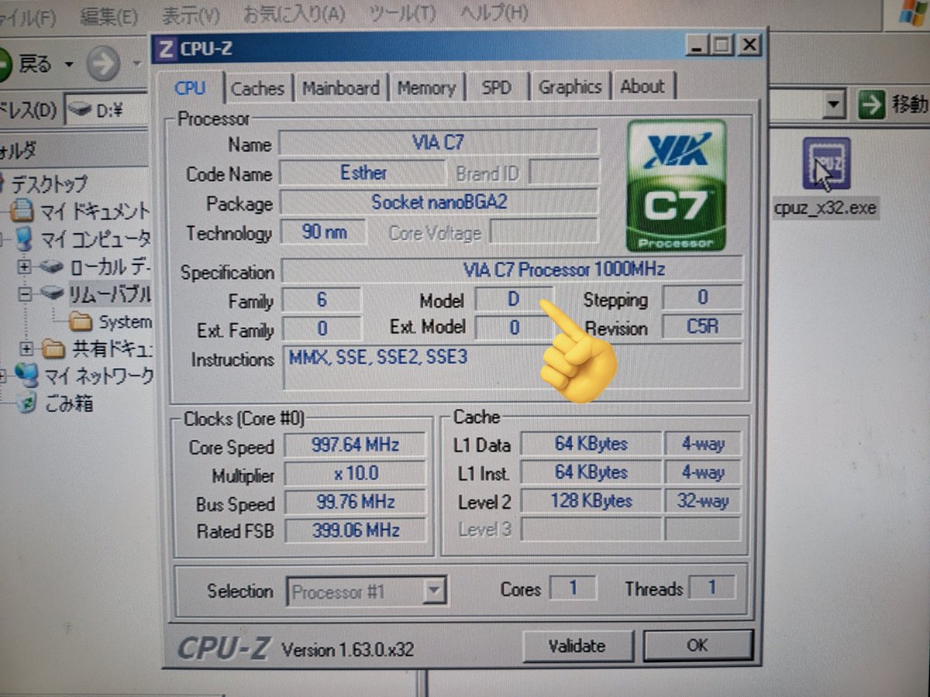Select マイ ネットワーク in the folder tree
Viewport: 930px width, 697px height.
[x=98, y=377]
